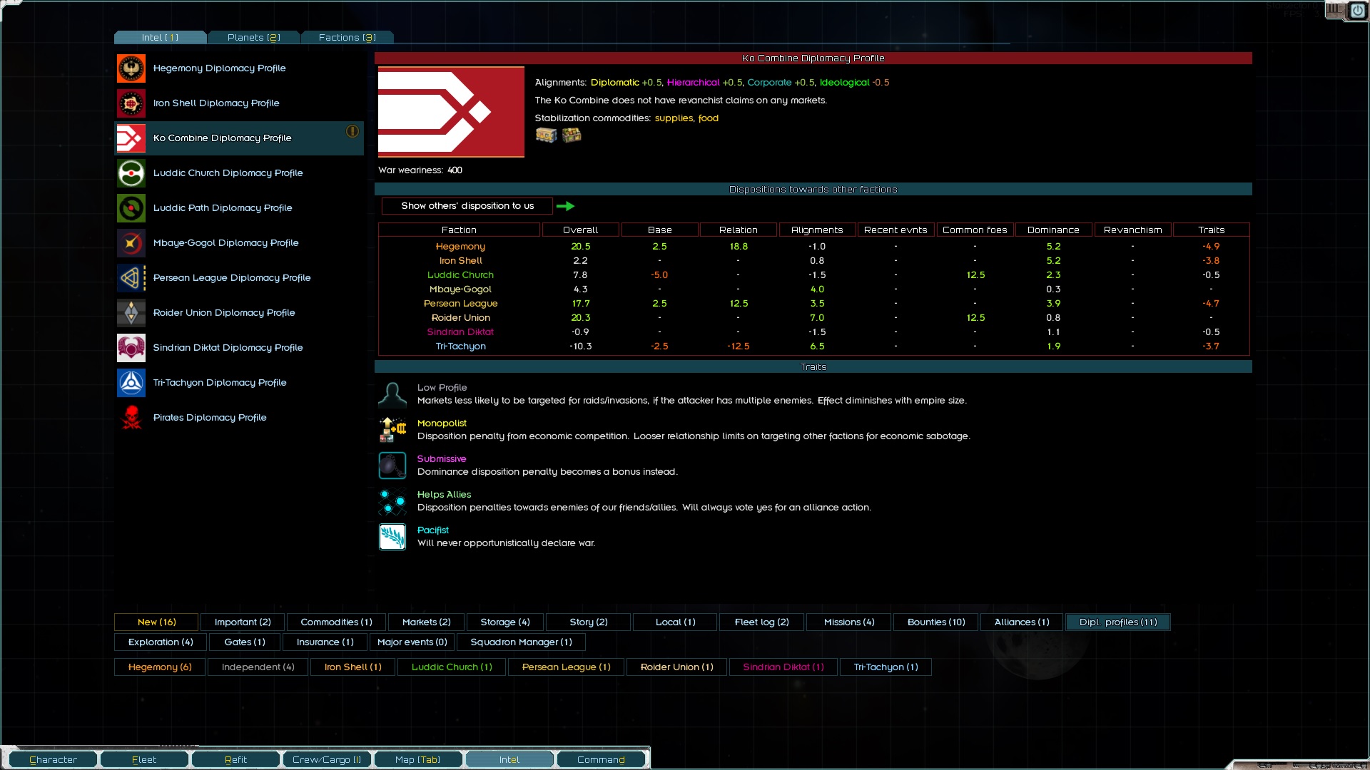Click the Sindrian Diktat faction emblem icon
This screenshot has height=770, width=1370.
coord(131,348)
